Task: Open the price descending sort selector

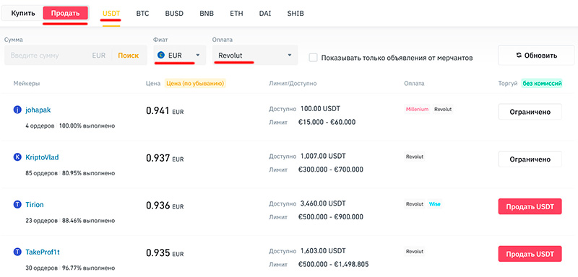Action: coord(195,84)
